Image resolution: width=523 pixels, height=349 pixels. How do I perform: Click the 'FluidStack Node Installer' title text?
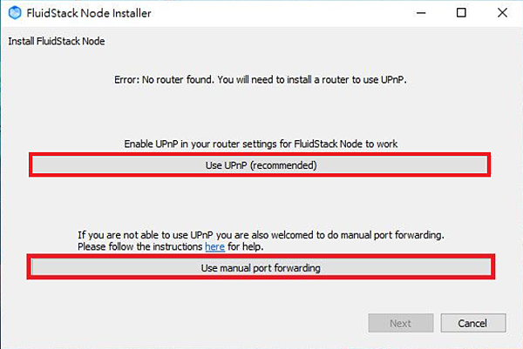[x=89, y=13]
